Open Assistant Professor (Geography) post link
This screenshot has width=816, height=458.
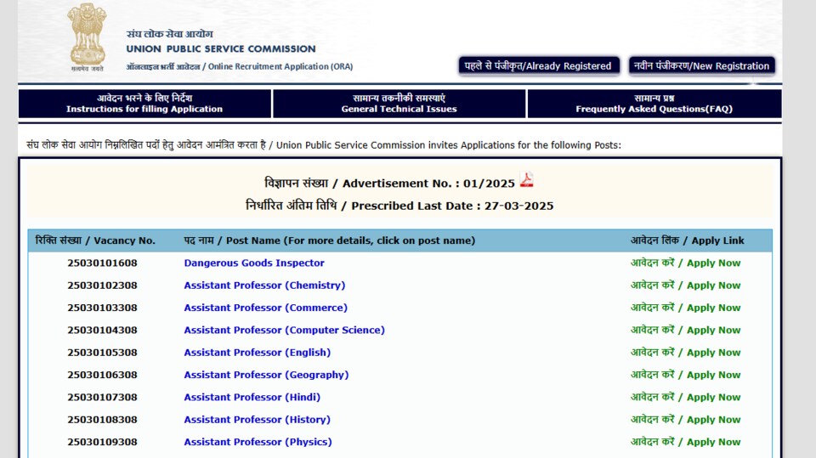[266, 375]
